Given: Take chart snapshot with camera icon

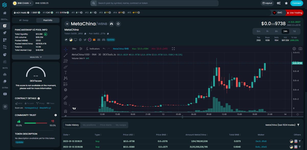Looking at the screenshot, I should (x=300, y=49).
